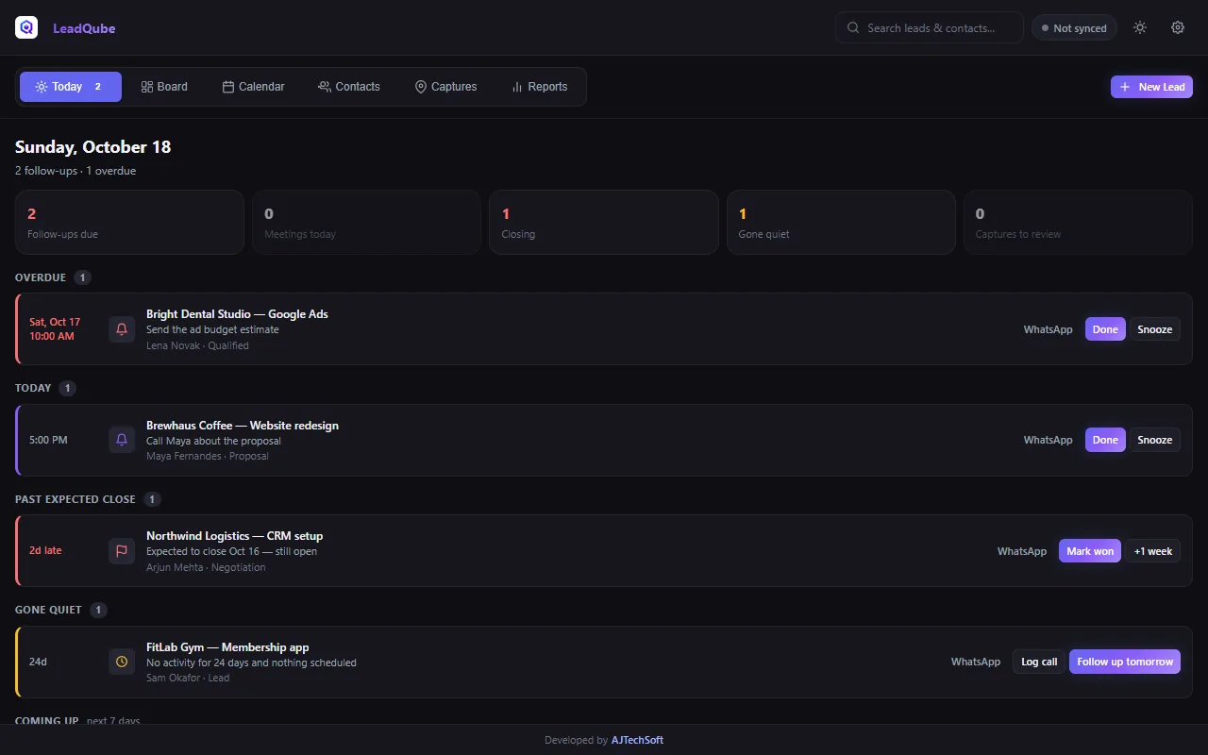Click Follow up tomorrow for FitLab Gym
This screenshot has height=755, width=1208.
click(x=1125, y=662)
